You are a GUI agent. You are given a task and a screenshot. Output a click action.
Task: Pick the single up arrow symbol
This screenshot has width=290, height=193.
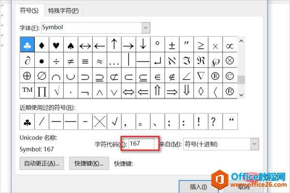(x=114, y=45)
